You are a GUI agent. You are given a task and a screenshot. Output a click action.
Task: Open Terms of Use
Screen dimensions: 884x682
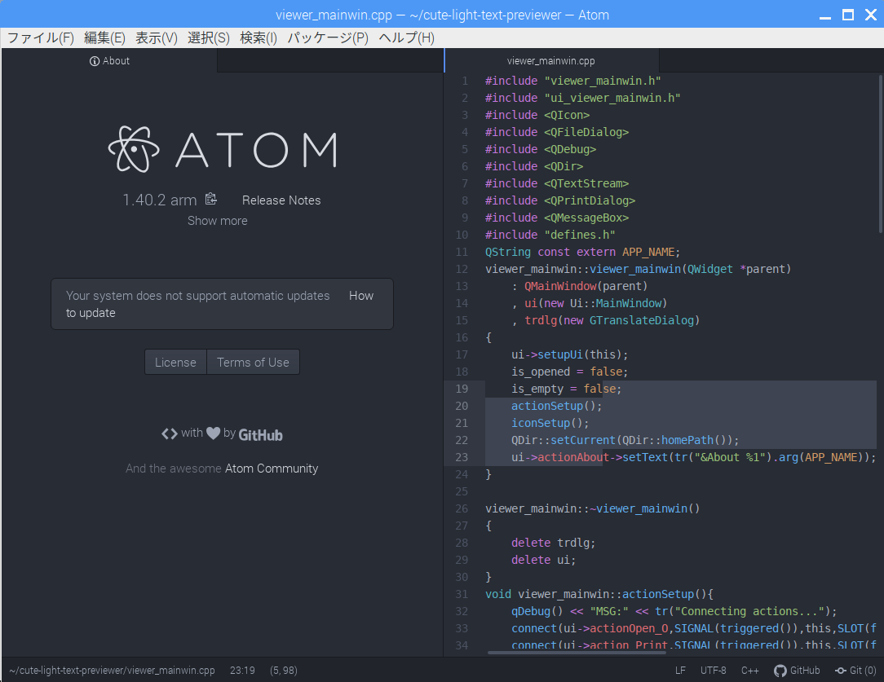tap(253, 362)
